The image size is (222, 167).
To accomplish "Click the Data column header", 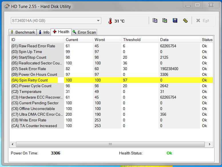I will 179,40.
